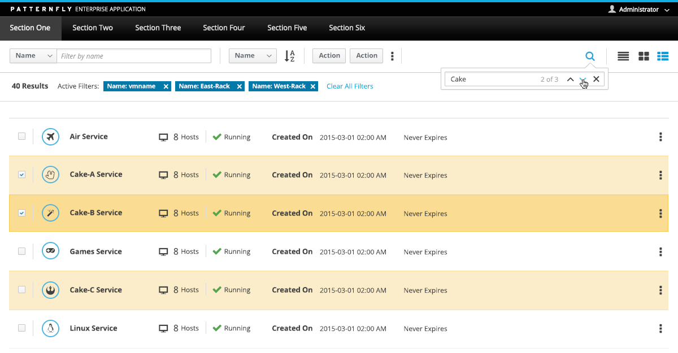Open kebab menu for Air Service row
Screen dimensions: 678x353
[660, 137]
